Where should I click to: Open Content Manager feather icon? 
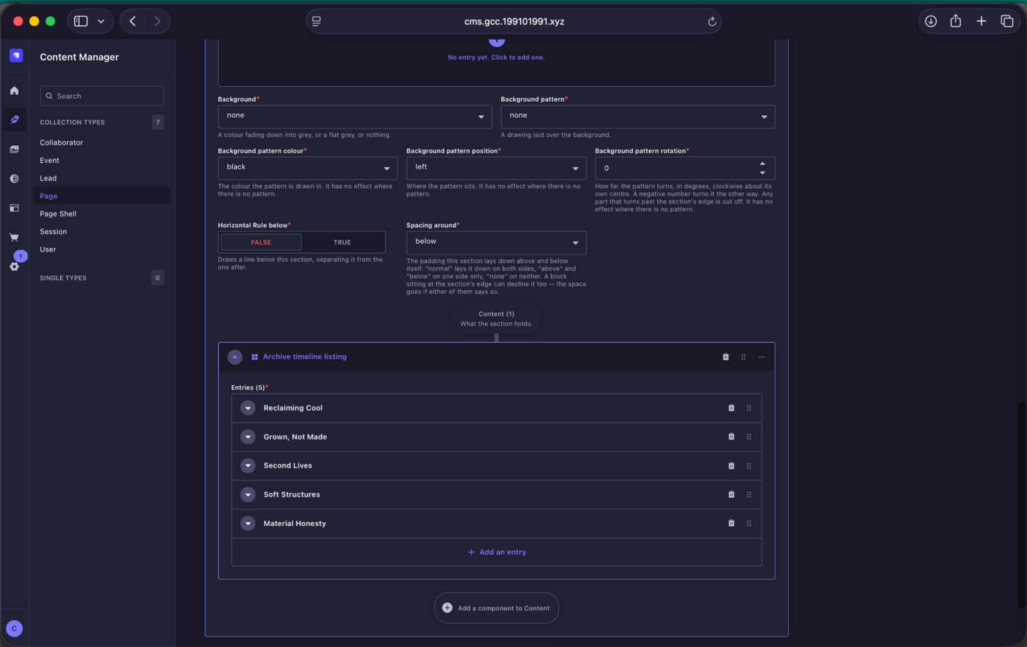14,120
